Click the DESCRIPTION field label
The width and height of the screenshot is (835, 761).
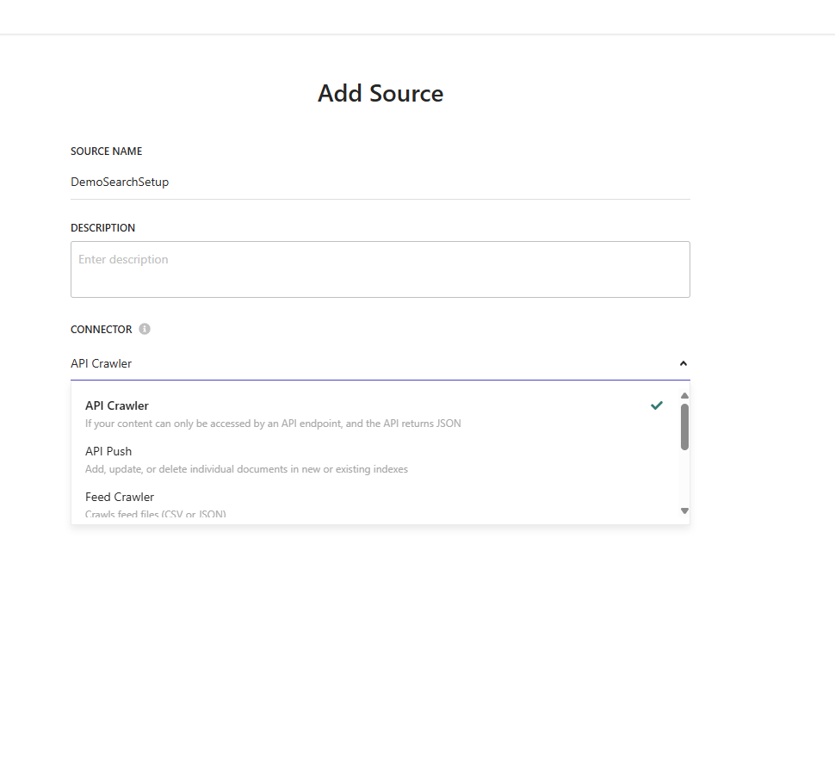[102, 228]
